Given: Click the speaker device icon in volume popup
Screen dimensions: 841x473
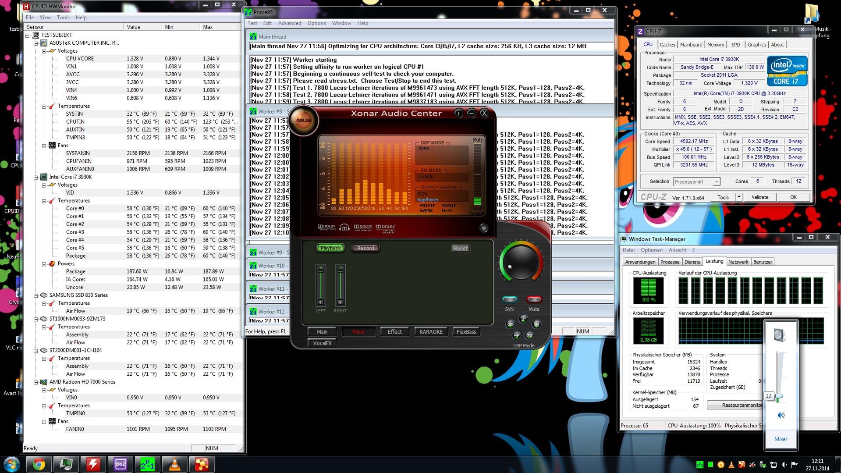Looking at the screenshot, I should coord(780,335).
